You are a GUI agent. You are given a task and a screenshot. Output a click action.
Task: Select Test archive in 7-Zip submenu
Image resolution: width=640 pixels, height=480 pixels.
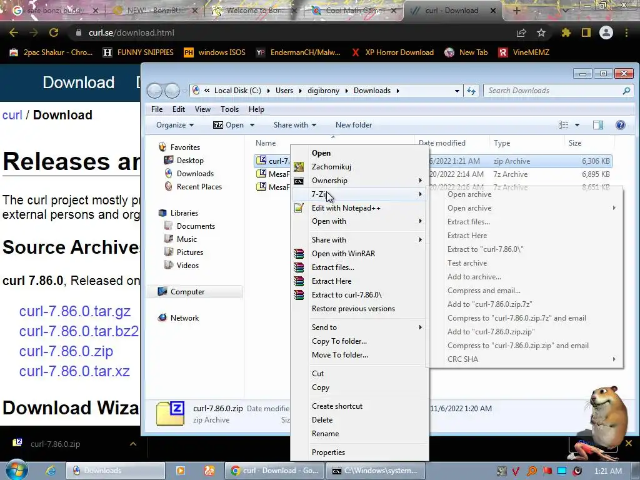(467, 263)
